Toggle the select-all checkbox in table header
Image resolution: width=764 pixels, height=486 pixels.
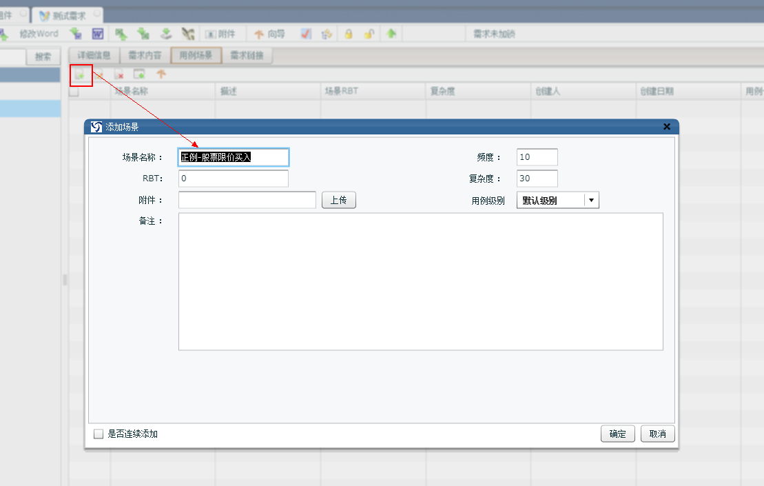tap(74, 91)
